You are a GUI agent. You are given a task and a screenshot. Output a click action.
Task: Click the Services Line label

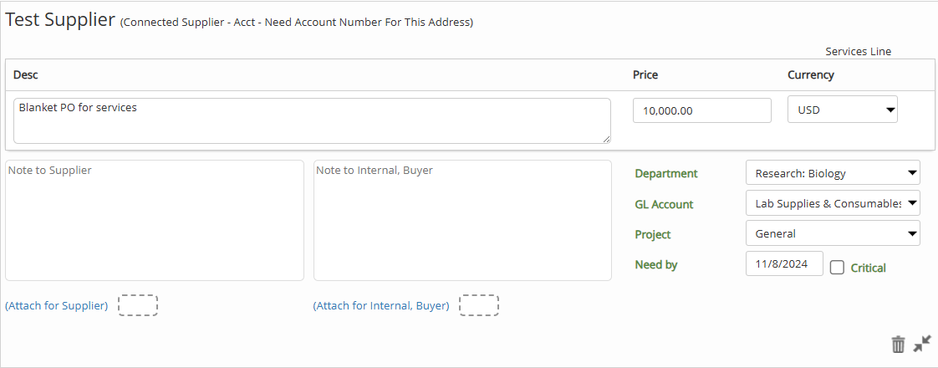pos(859,52)
